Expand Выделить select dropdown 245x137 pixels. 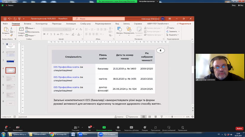point(178,35)
